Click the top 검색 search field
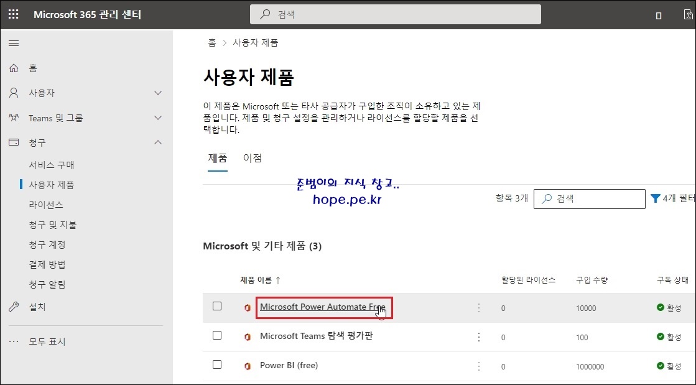The height and width of the screenshot is (385, 696). [396, 14]
